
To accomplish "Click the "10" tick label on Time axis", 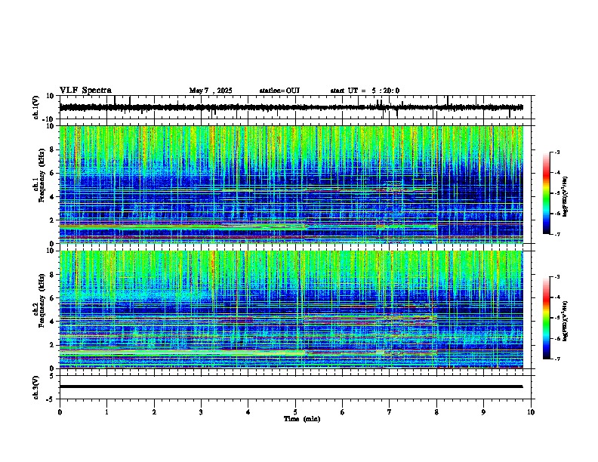I will (531, 412).
